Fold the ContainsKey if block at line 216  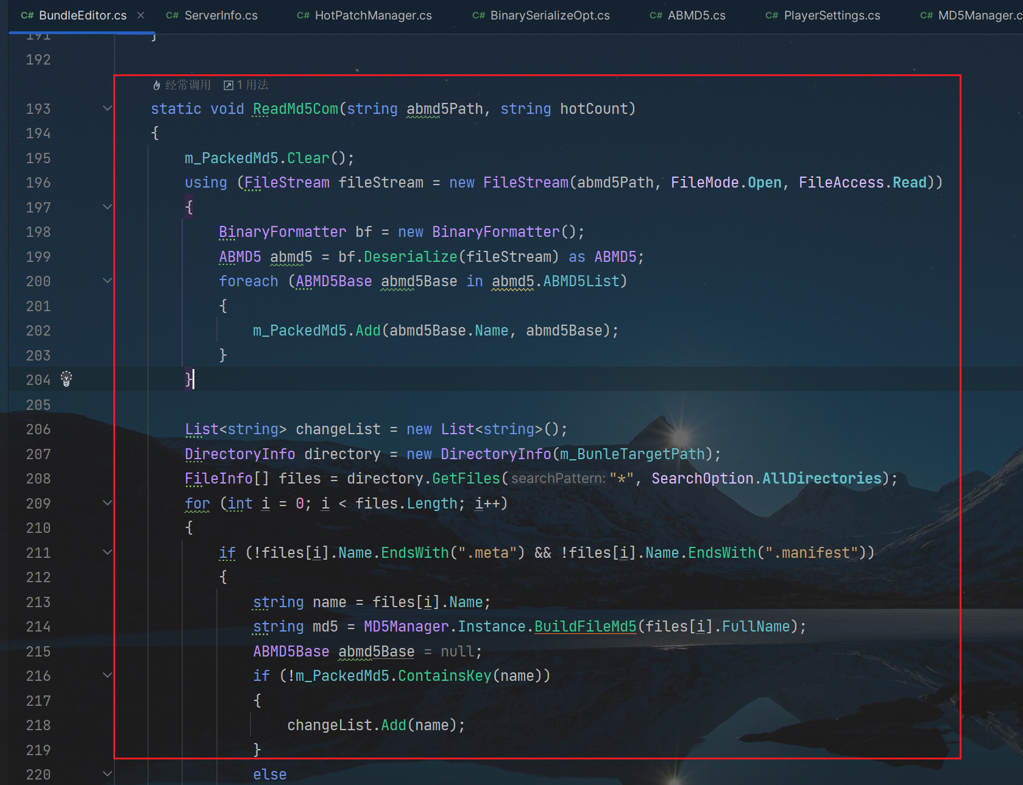click(107, 675)
